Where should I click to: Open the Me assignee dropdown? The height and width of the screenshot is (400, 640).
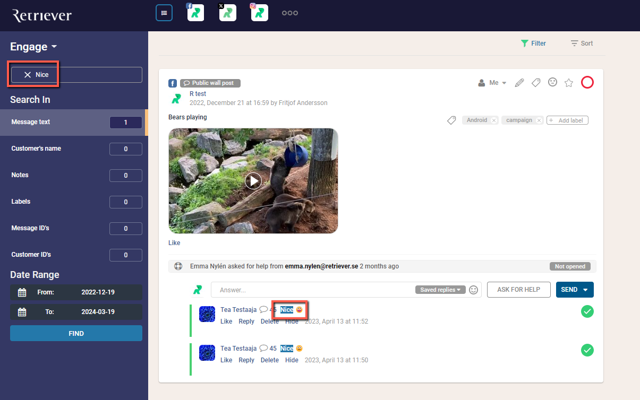pos(493,83)
